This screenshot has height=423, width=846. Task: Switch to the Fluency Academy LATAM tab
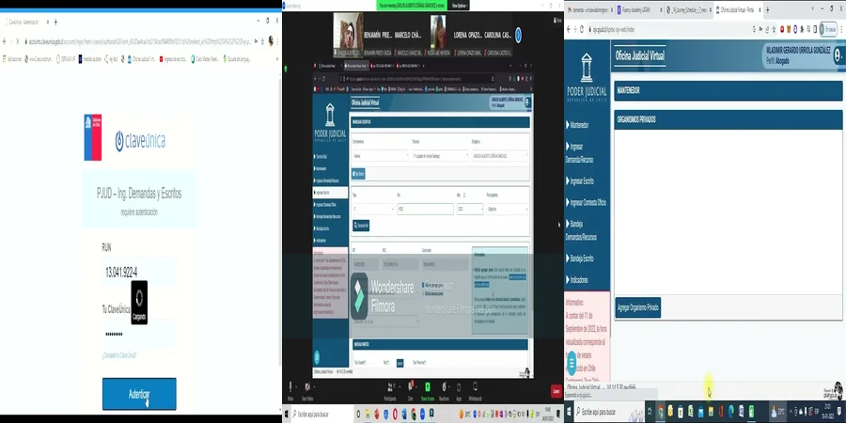point(639,9)
